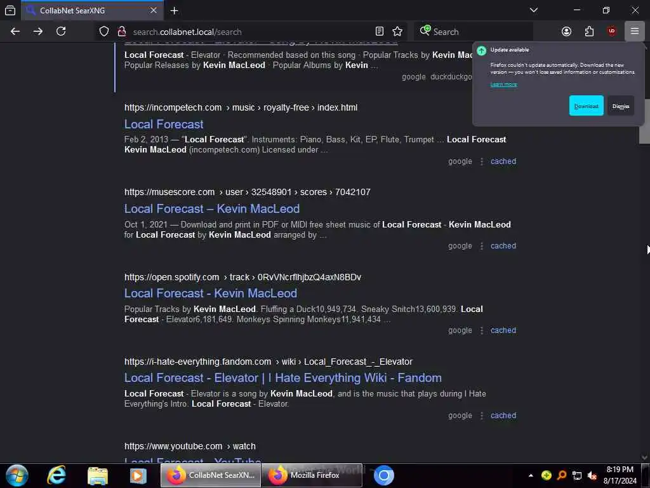Open the clock showing 8:19 PM
This screenshot has height=488, width=650.
[620, 475]
